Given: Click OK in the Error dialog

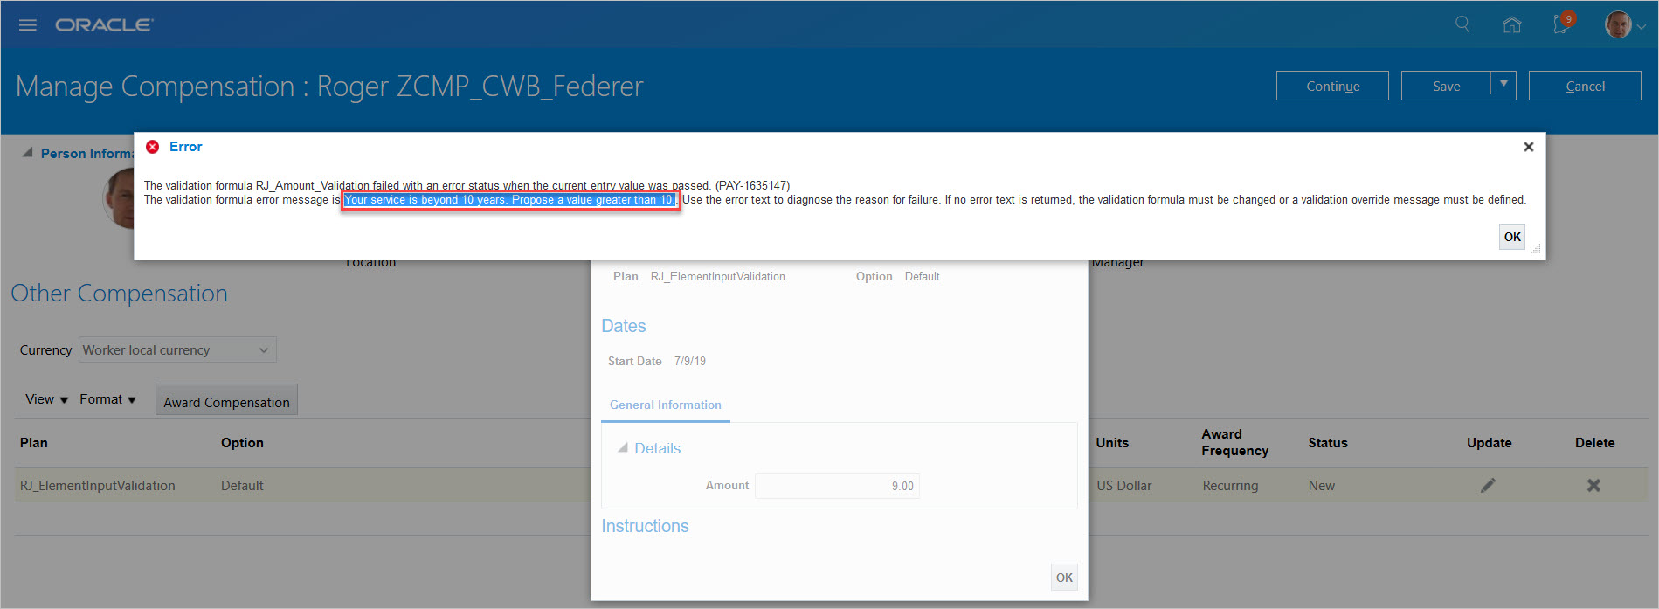Looking at the screenshot, I should click(x=1512, y=237).
